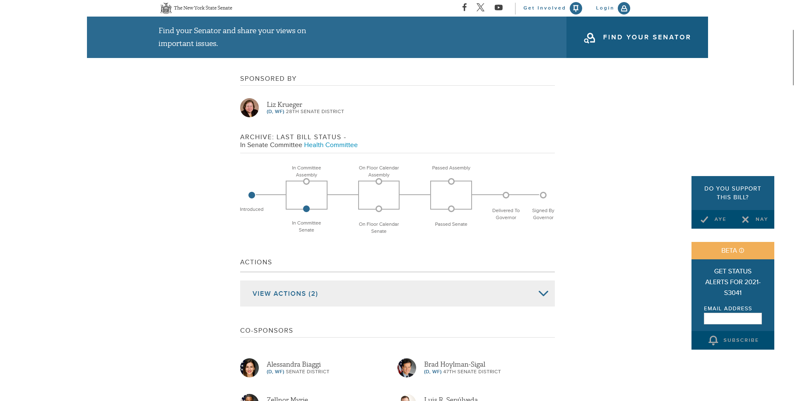
Task: Click the Introduced status marker
Action: [x=252, y=195]
